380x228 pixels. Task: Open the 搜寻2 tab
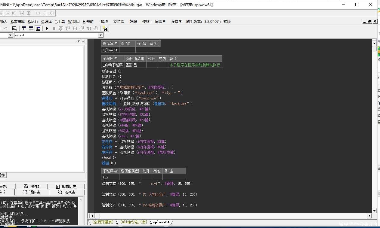click(x=32, y=186)
